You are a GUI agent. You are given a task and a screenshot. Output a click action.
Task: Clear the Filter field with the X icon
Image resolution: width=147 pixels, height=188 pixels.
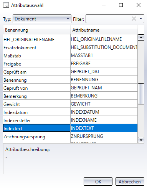coord(134,19)
